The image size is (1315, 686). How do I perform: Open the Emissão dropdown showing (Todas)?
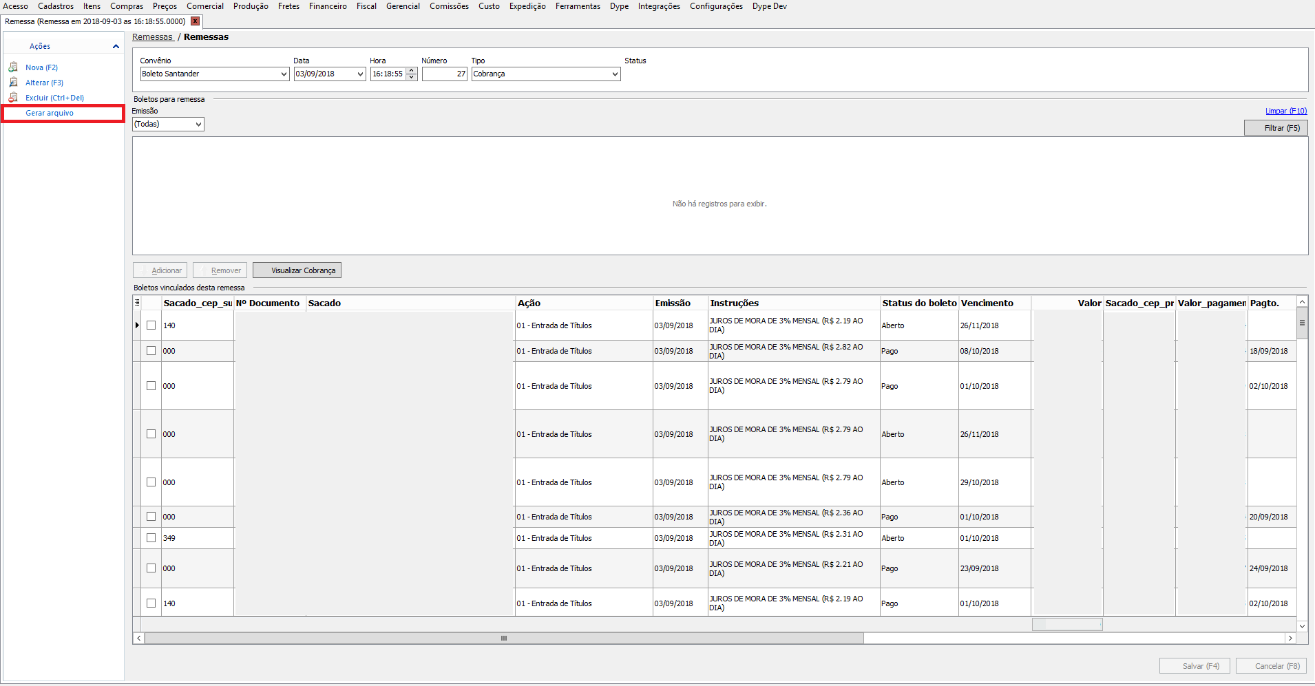coord(198,125)
